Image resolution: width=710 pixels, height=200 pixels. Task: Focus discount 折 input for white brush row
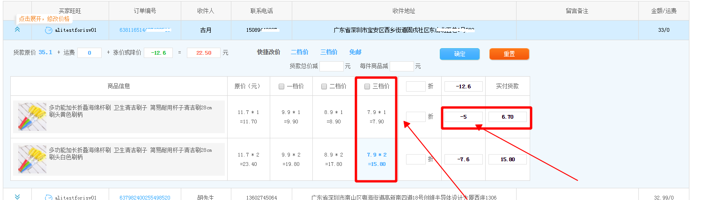pos(415,159)
